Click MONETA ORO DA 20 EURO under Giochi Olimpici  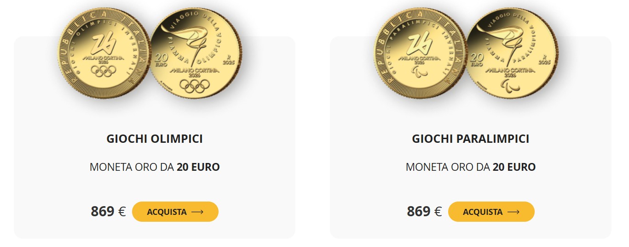click(x=155, y=167)
